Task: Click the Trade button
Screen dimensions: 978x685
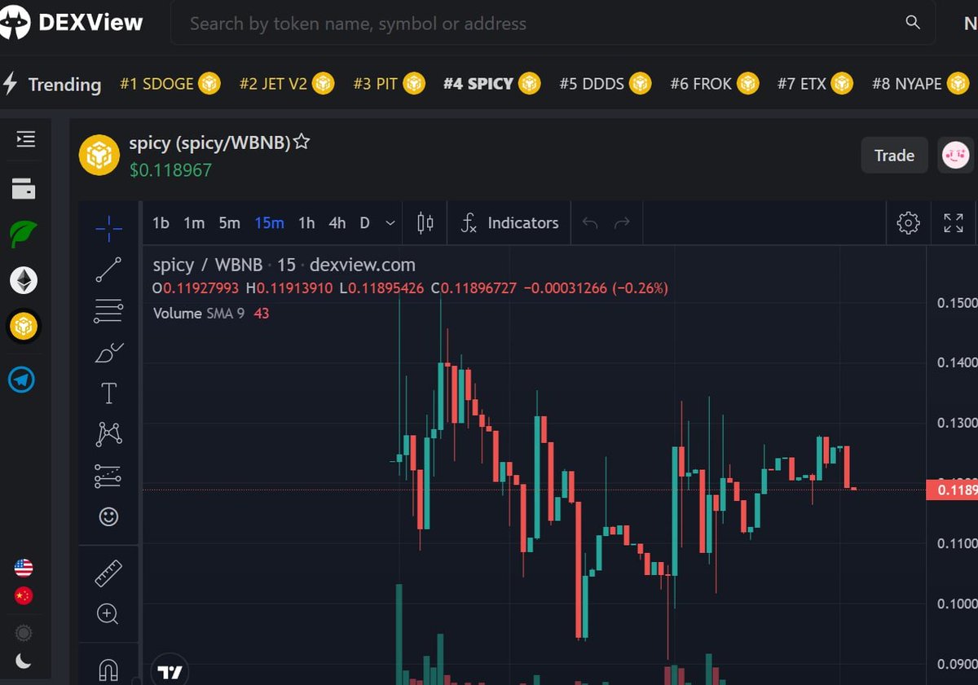Action: tap(894, 155)
